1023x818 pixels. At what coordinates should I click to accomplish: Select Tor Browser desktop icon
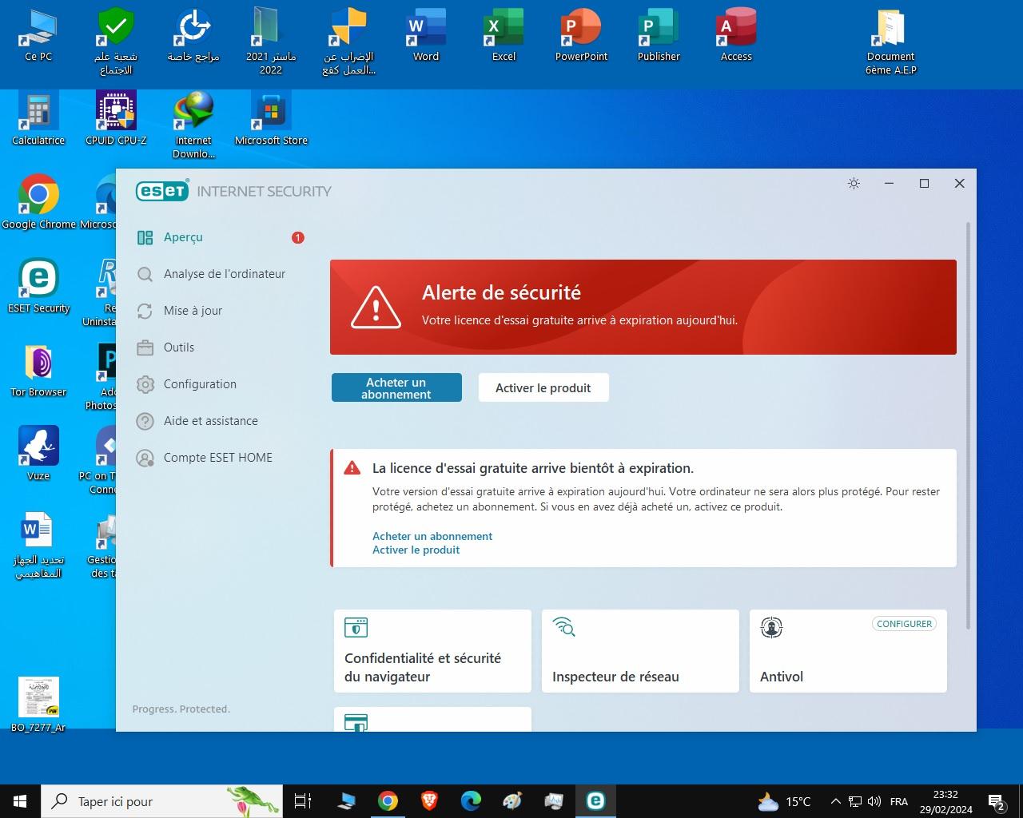coord(38,370)
